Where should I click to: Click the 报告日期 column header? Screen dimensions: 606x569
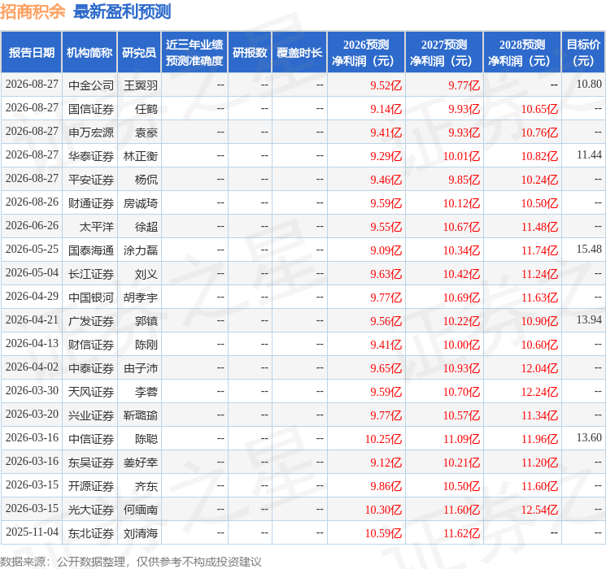31,53
